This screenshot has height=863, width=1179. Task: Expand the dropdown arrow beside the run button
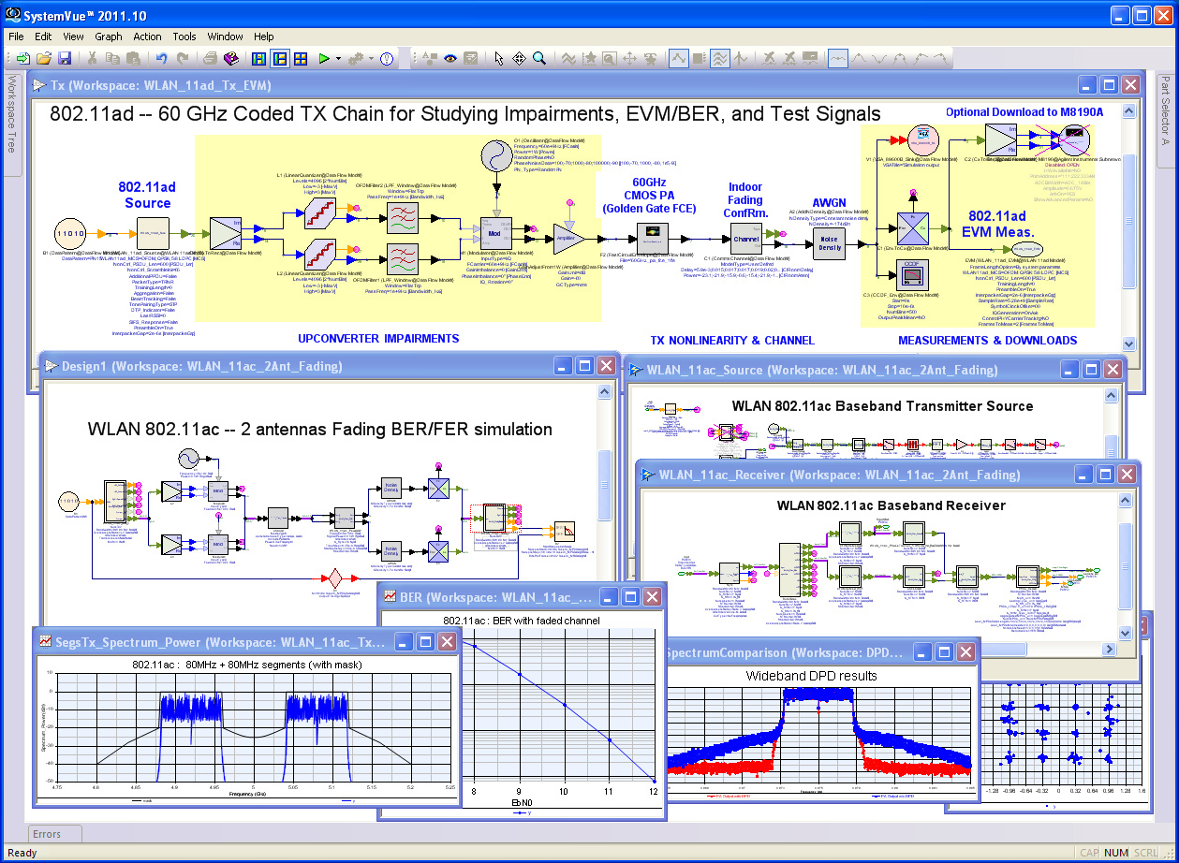(338, 58)
